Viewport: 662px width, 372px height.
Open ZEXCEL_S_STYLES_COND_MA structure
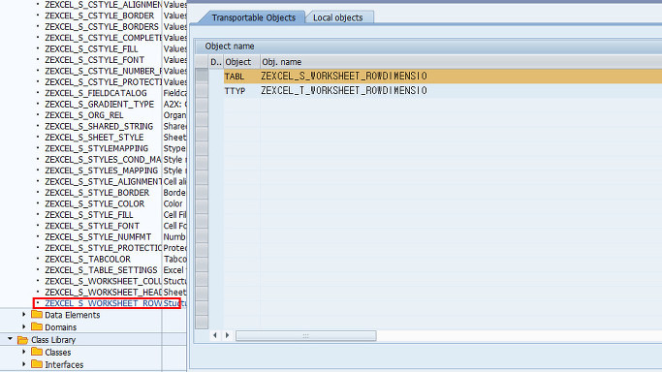pos(104,160)
